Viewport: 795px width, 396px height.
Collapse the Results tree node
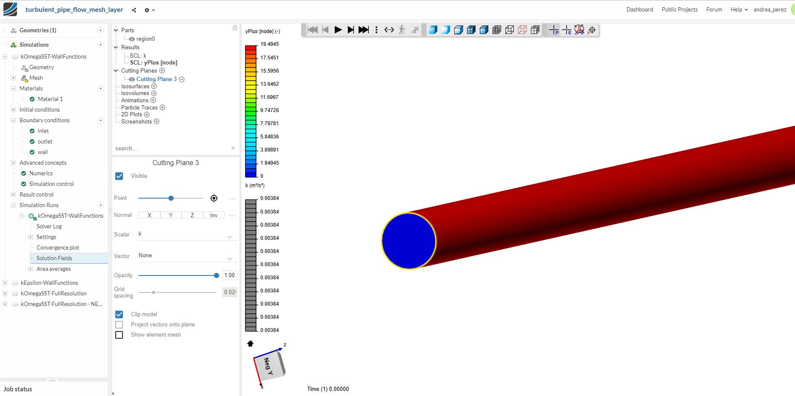click(x=116, y=47)
